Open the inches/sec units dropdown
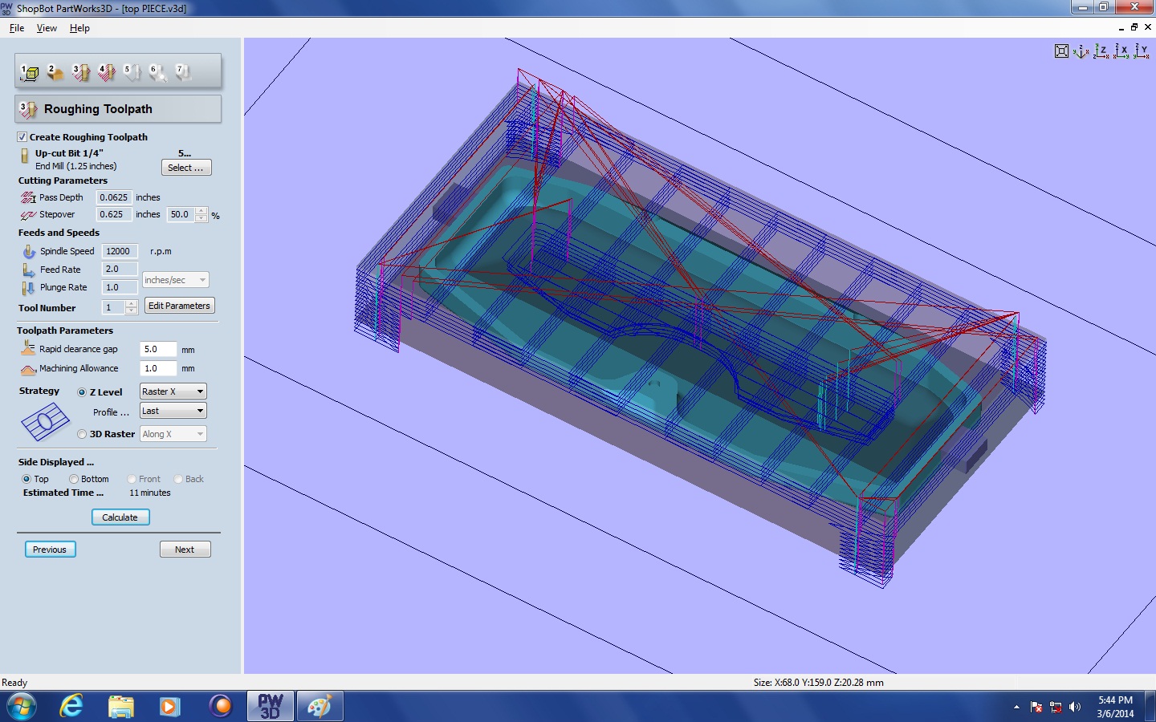 (x=175, y=280)
